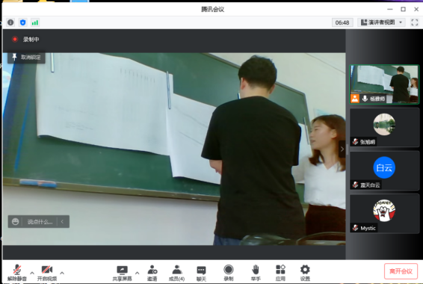Click Mystic's cartoon avatar
The image size is (423, 284).
click(x=384, y=211)
